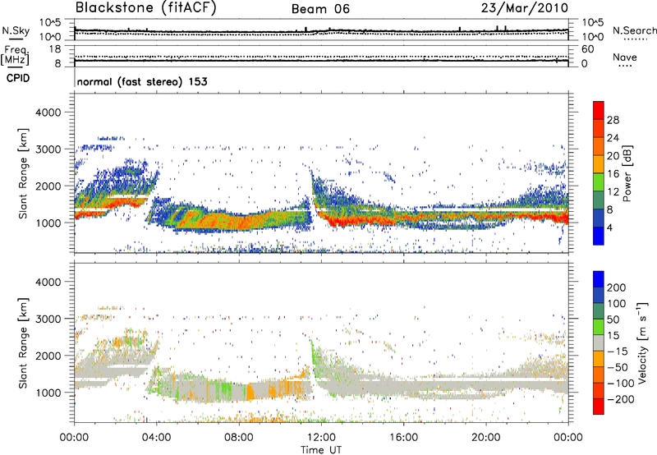Click the "CPID" row label
This screenshot has width=657, height=455.
tap(18, 78)
